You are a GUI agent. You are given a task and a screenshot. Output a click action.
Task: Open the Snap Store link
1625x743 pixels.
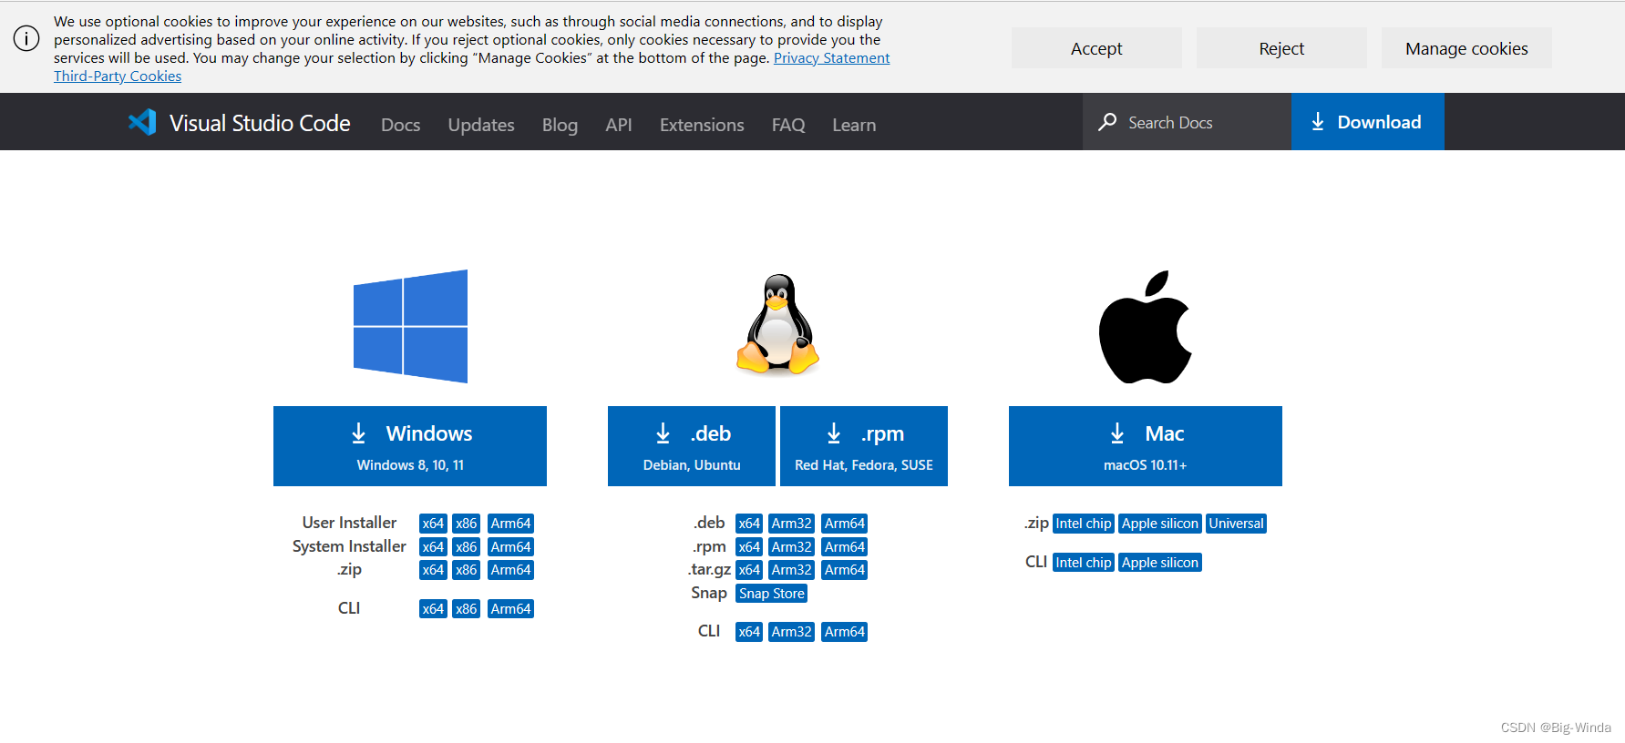coord(771,594)
